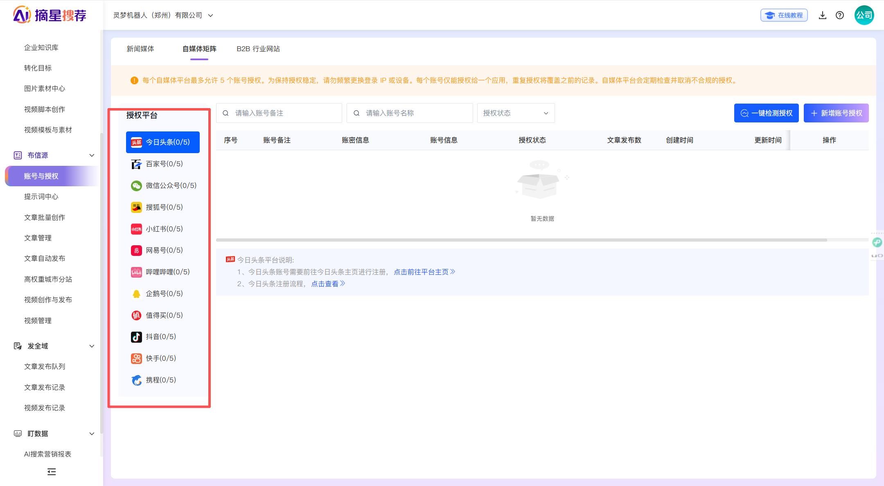
Task: Click the 一键检测授权 button
Action: 766,113
